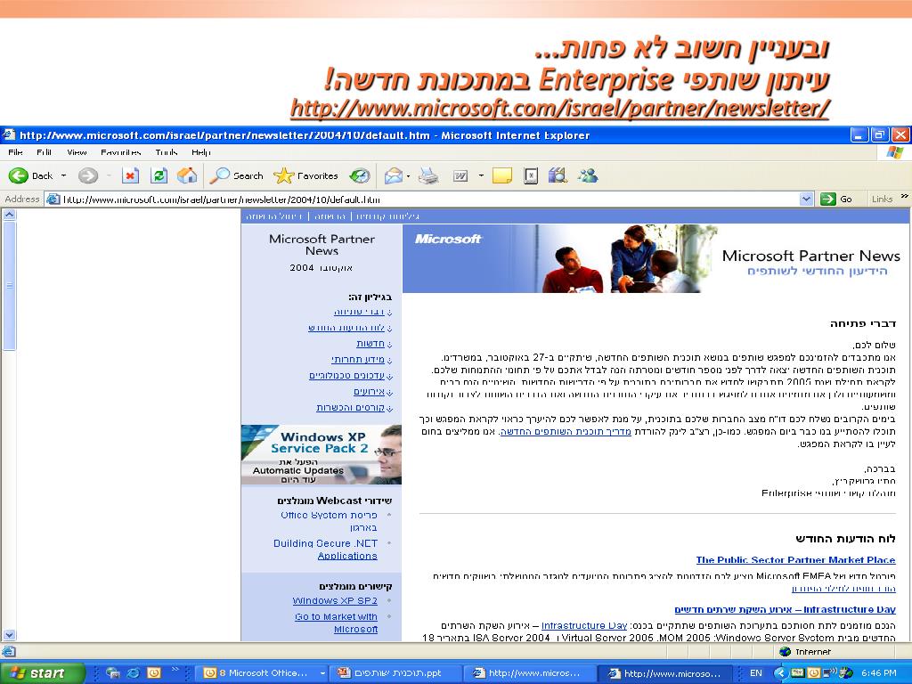
Task: Refresh the page with green arrows icon
Action: (159, 175)
